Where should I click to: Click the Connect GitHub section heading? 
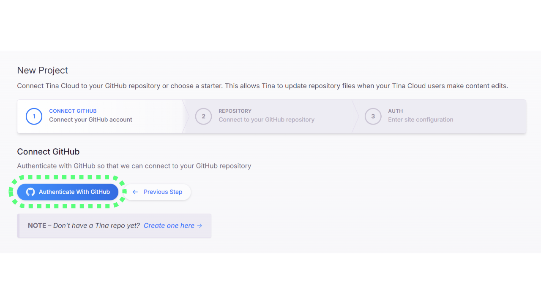pyautogui.click(x=48, y=152)
